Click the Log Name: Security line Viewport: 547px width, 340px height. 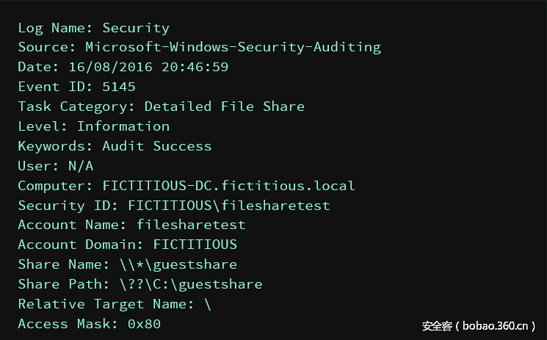click(93, 29)
